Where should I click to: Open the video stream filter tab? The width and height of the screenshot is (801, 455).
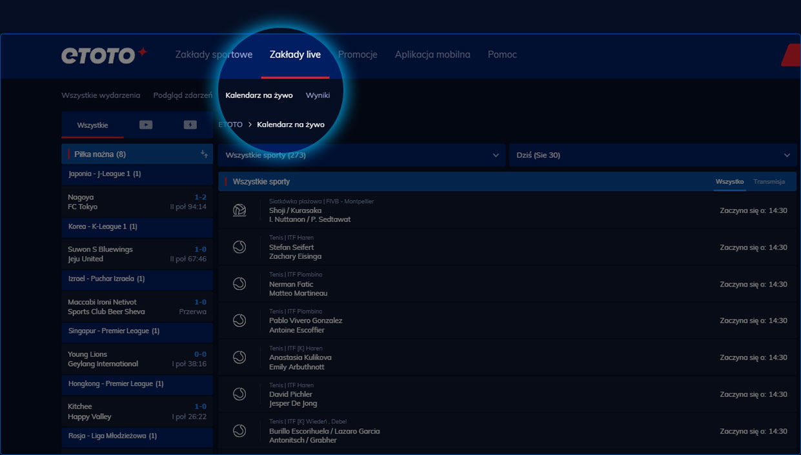click(146, 125)
